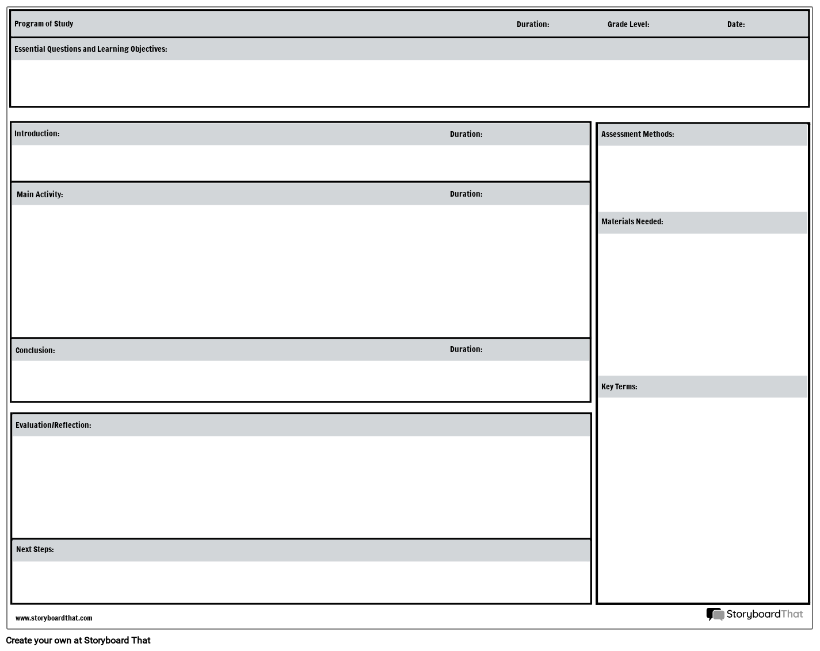Click the Duration label in the Conclusion row

point(466,349)
